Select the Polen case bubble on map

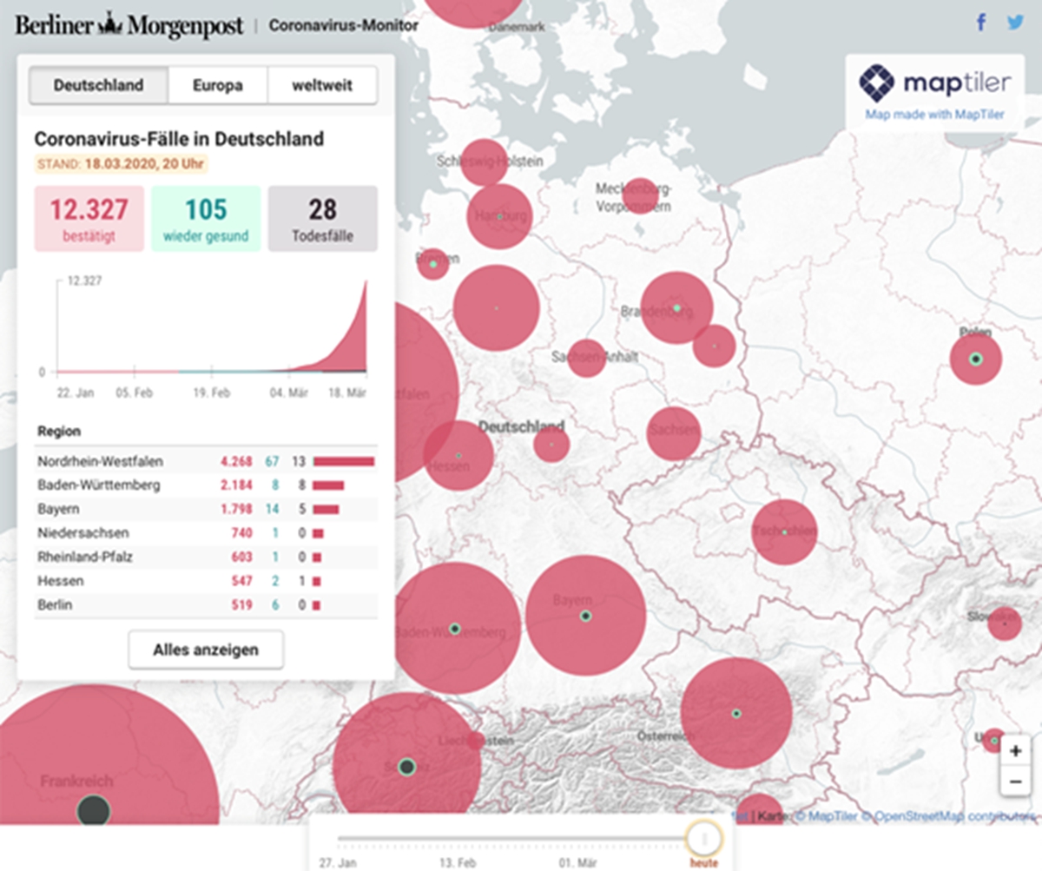coord(976,359)
